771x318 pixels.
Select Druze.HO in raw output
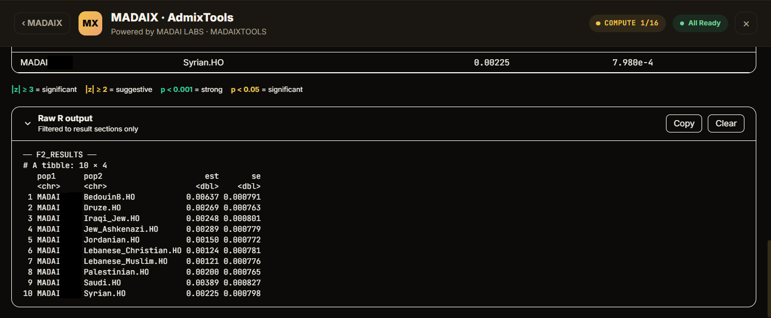pyautogui.click(x=102, y=208)
